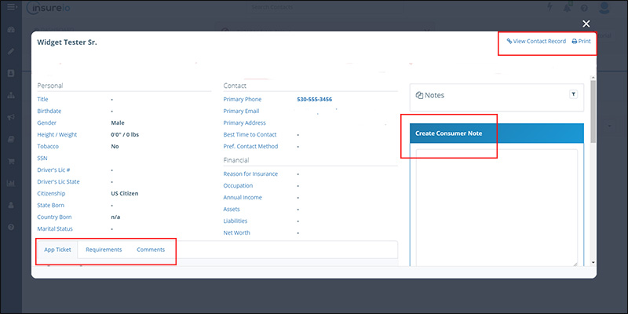Open the shopping cart sidebar icon

pos(11,162)
